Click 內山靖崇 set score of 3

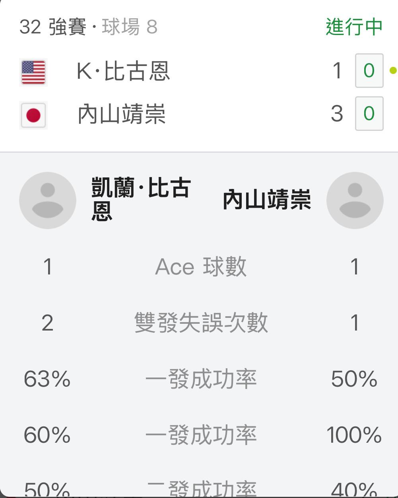tap(337, 114)
